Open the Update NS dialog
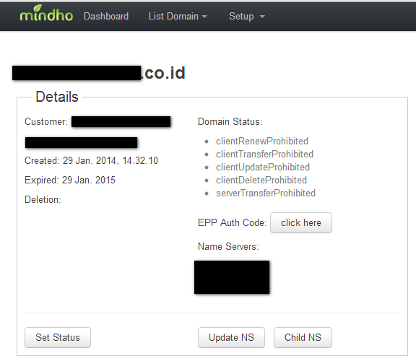 pyautogui.click(x=231, y=337)
